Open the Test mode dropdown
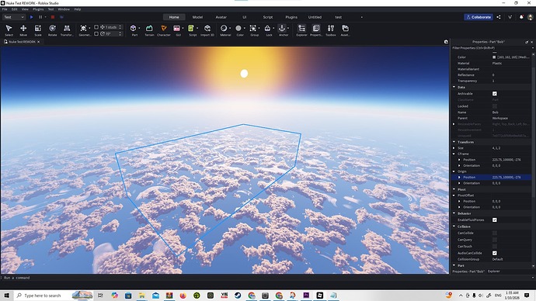The height and width of the screenshot is (301, 536). [14, 17]
